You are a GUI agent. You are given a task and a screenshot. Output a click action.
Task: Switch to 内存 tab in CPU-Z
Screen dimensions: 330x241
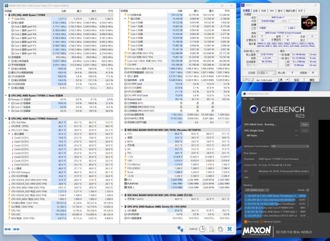263,10
